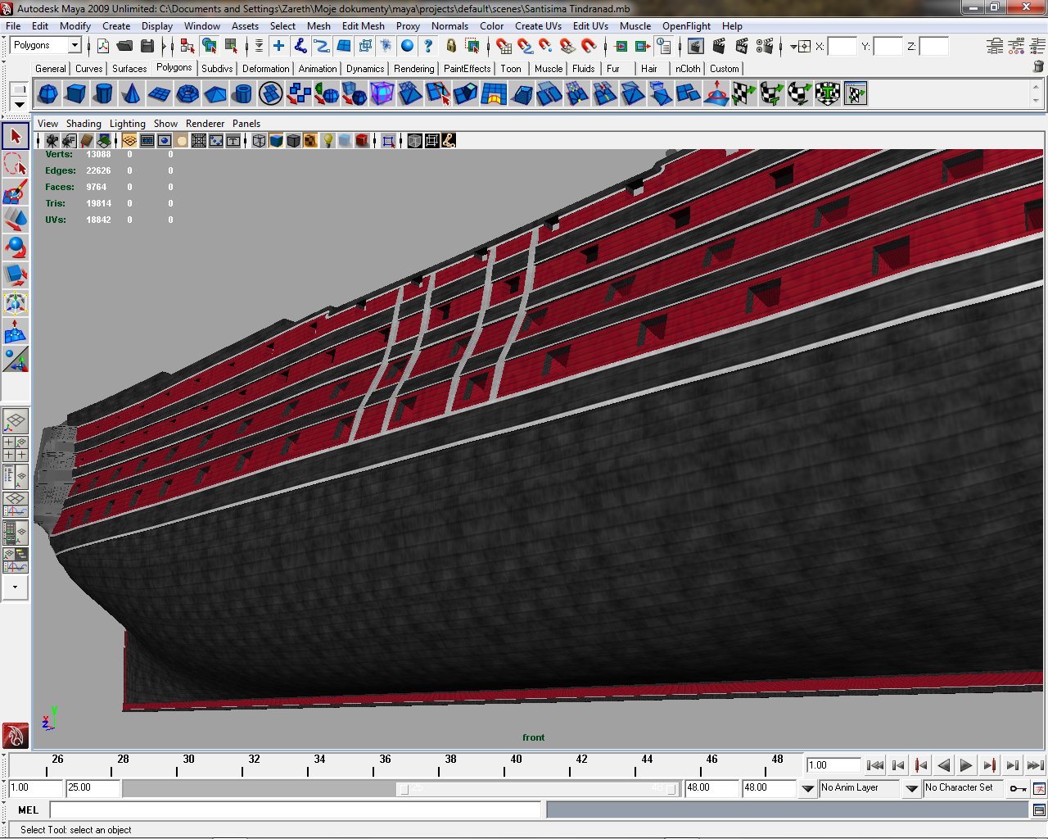Click the MEL command input field
Screen dimensions: 1048x839
296,810
